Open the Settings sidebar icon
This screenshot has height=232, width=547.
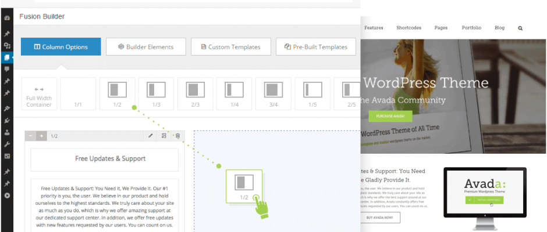[7, 156]
